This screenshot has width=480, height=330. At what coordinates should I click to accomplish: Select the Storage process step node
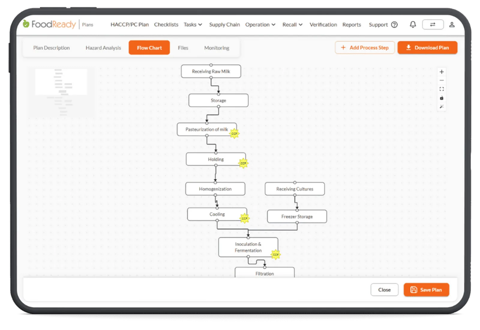218,100
